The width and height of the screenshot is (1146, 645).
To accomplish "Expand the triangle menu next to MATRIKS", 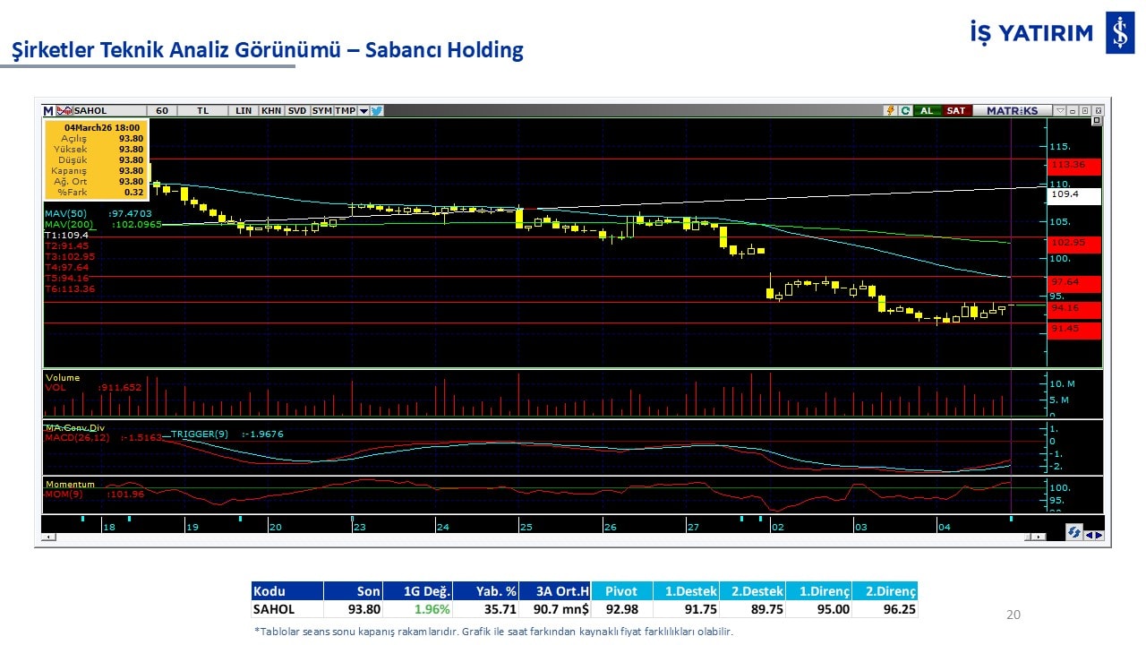I will click(1060, 111).
